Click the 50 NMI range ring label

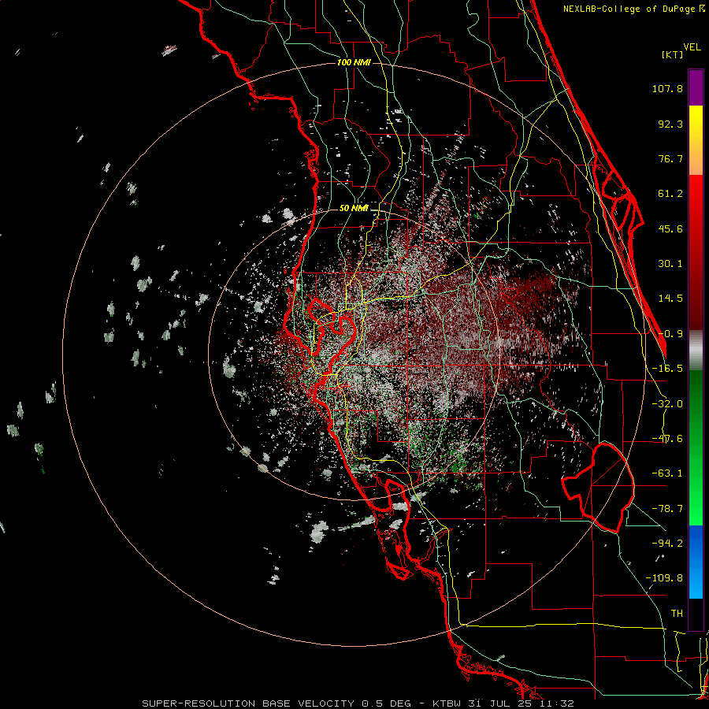coord(354,208)
